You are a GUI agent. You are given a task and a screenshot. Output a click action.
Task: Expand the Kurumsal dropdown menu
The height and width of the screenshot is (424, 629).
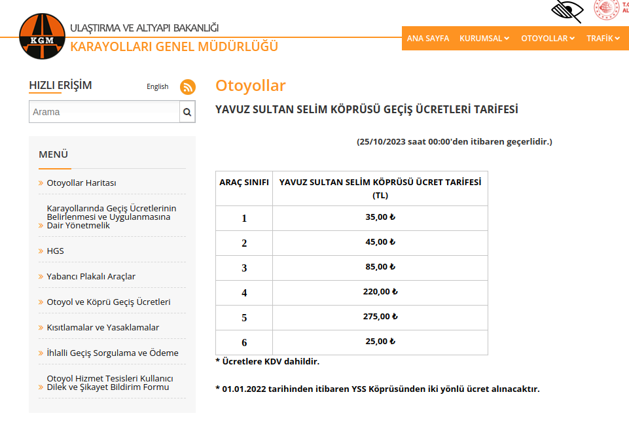(484, 39)
